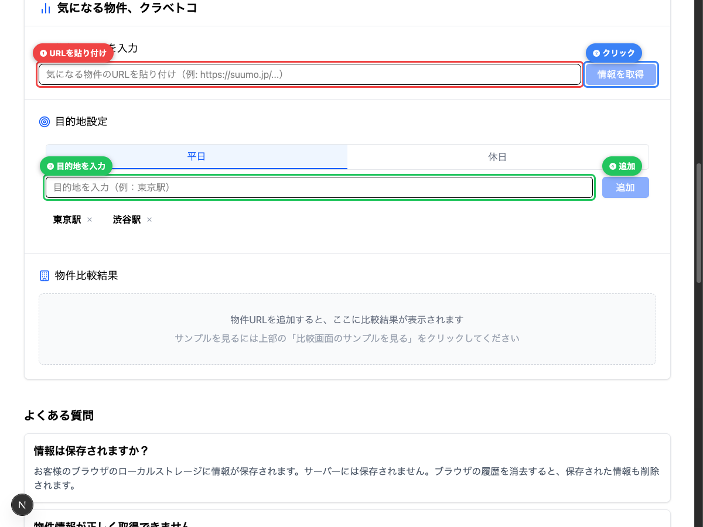
Task: Switch to the 休日 tab
Action: point(498,156)
